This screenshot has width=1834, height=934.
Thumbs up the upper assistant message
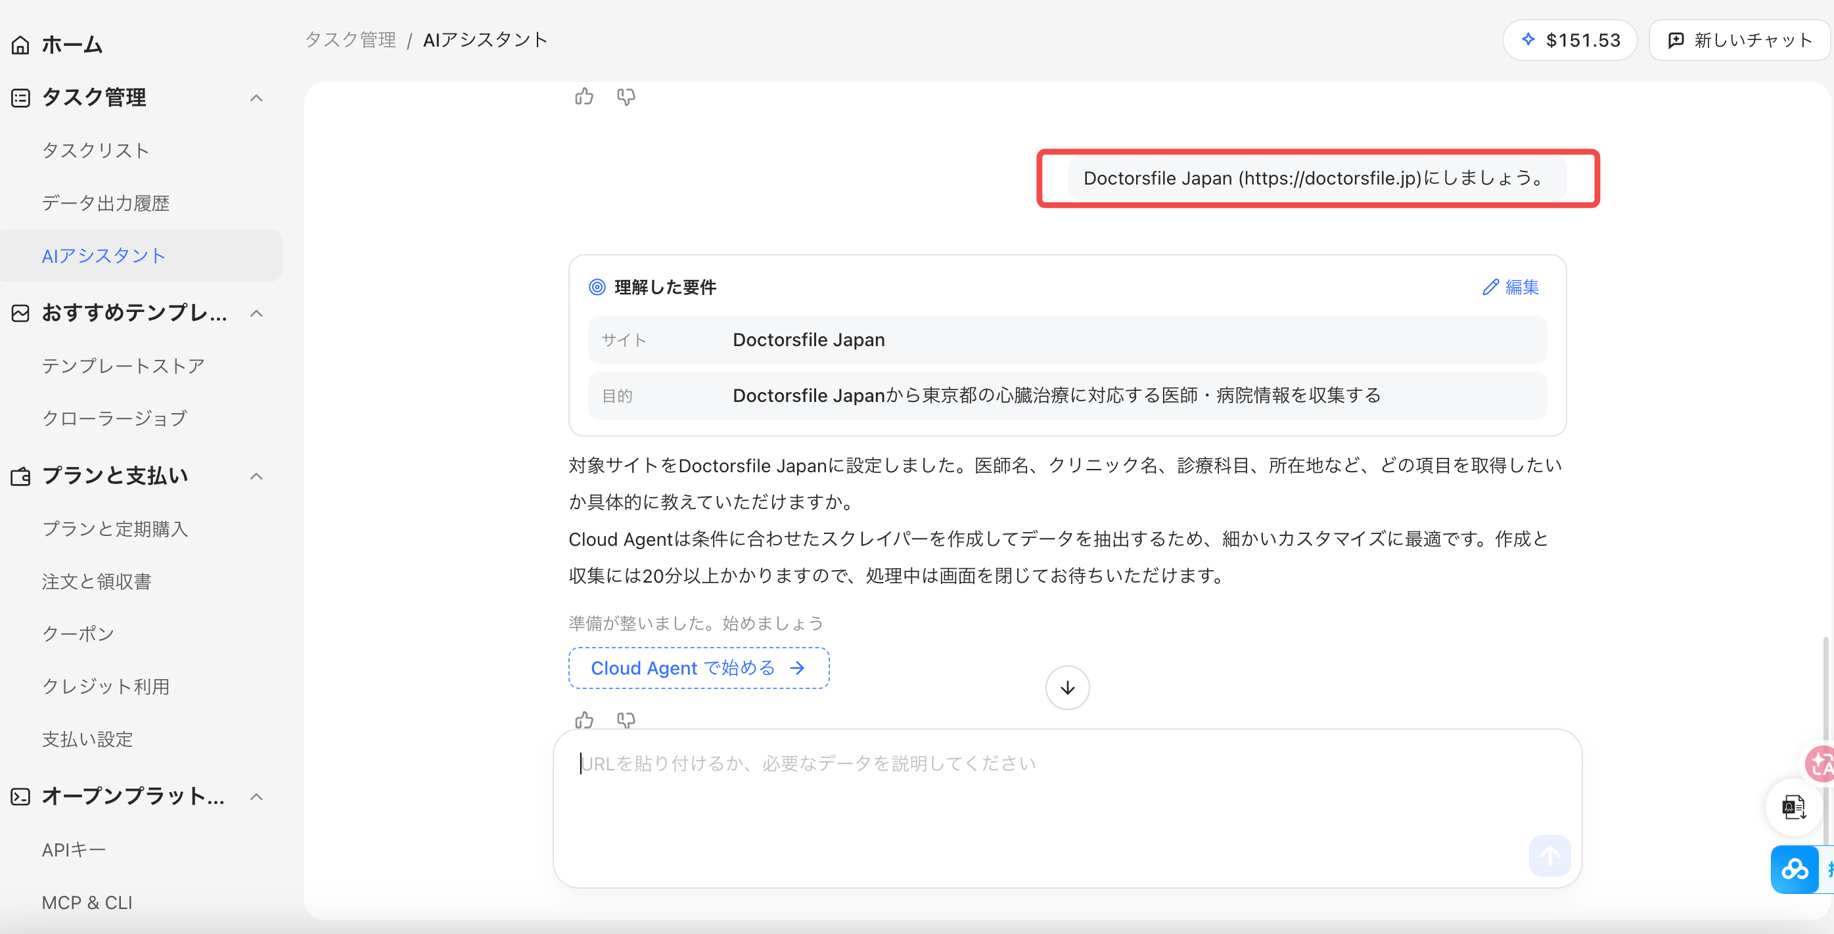(x=584, y=96)
